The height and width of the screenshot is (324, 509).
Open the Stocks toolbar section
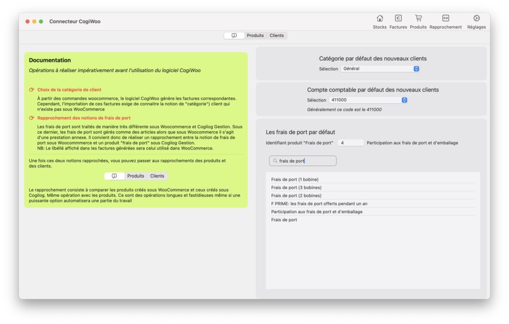click(x=379, y=22)
